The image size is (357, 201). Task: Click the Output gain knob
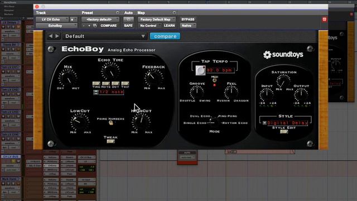301,95
